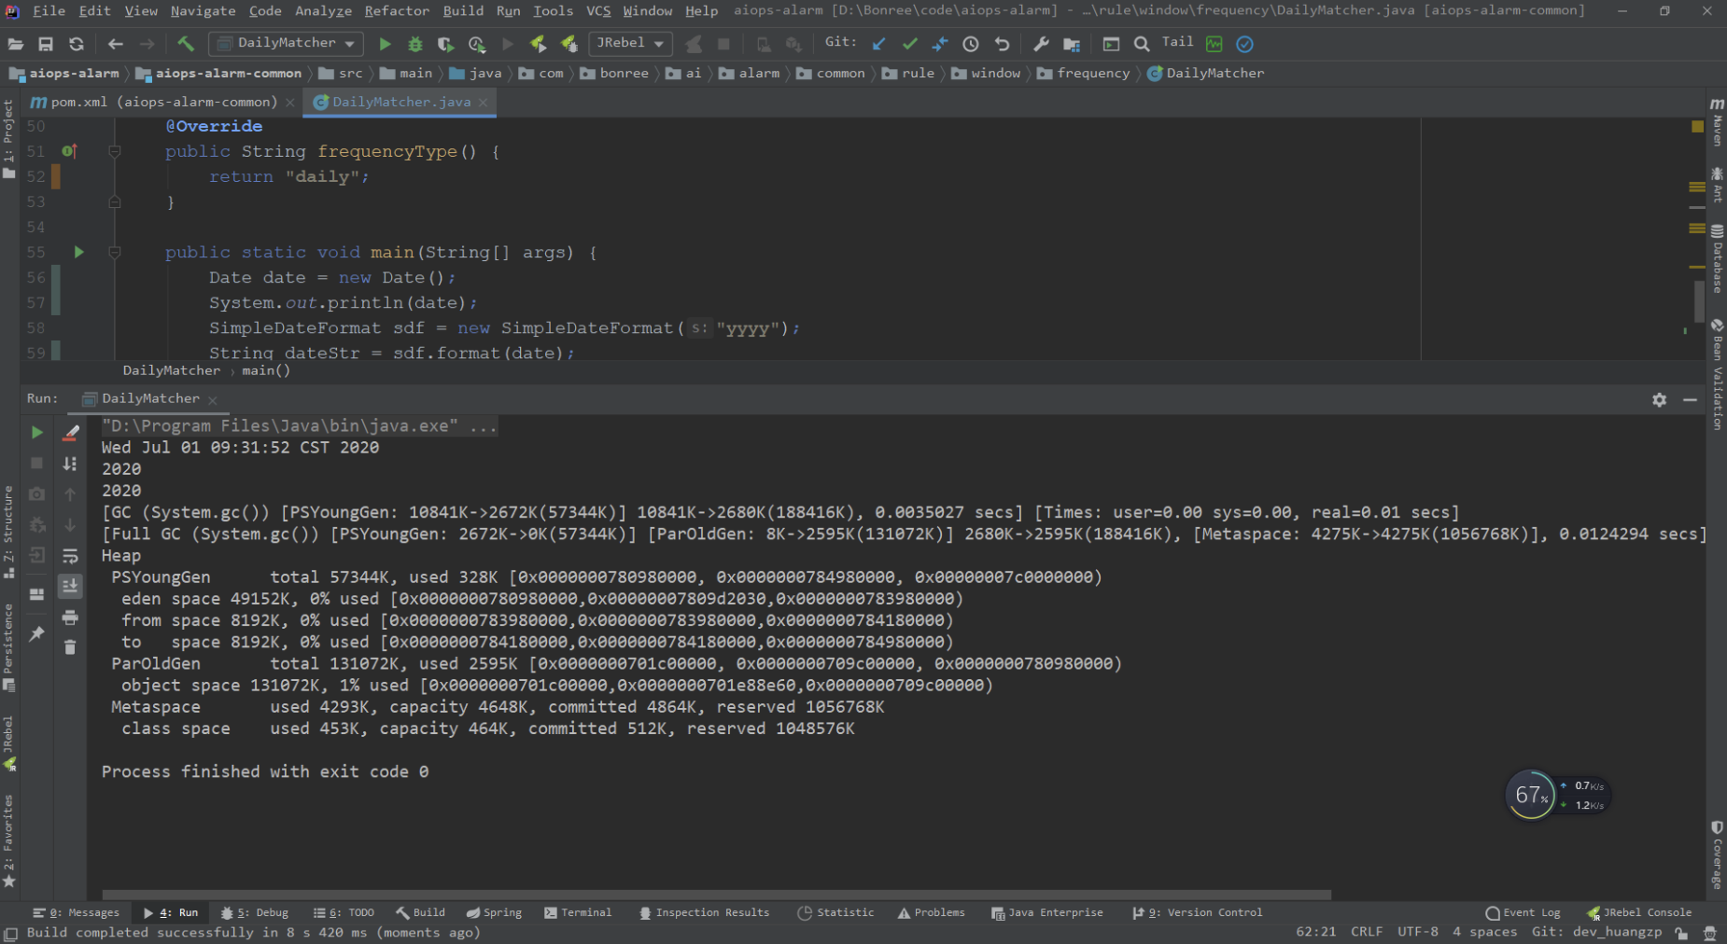Open Version Control tool window
The width and height of the screenshot is (1727, 944).
1197,913
